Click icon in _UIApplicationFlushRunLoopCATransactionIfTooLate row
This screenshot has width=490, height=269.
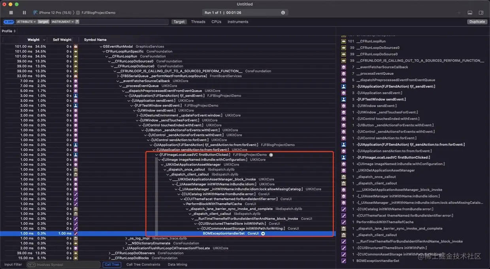tap(76, 248)
